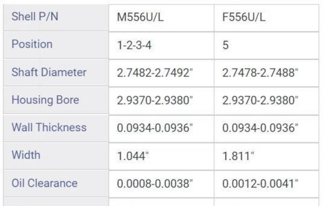Select the 0.0008-0.0038" oil clearance value
Image resolution: width=324 pixels, height=206 pixels.
155,184
